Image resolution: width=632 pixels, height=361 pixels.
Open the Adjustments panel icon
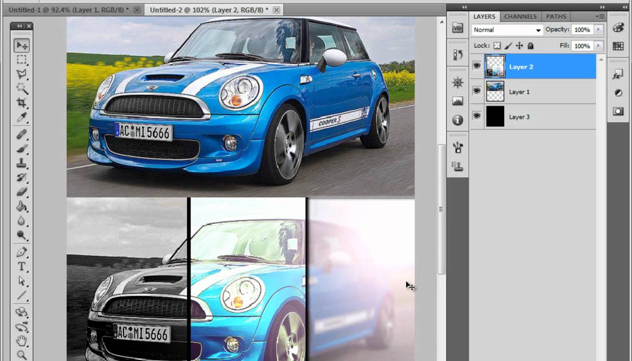coord(618,93)
